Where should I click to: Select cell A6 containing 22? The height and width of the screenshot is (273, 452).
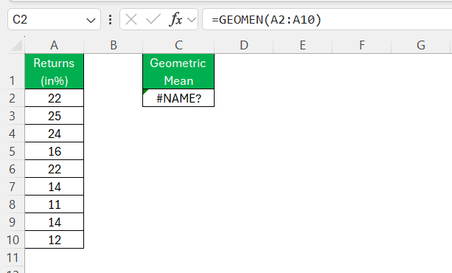click(x=54, y=169)
